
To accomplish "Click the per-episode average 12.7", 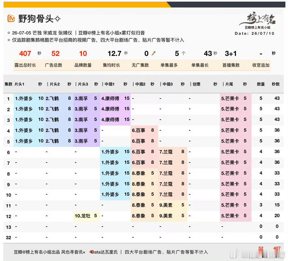I will (x=114, y=54).
